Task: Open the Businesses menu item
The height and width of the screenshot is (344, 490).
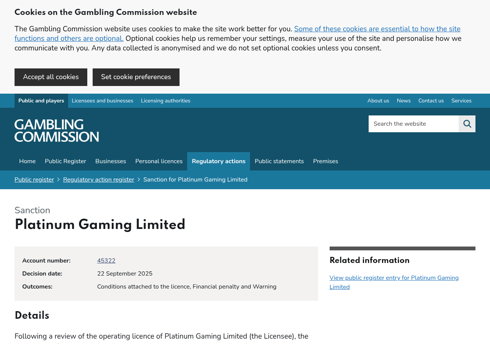Action: (x=111, y=161)
